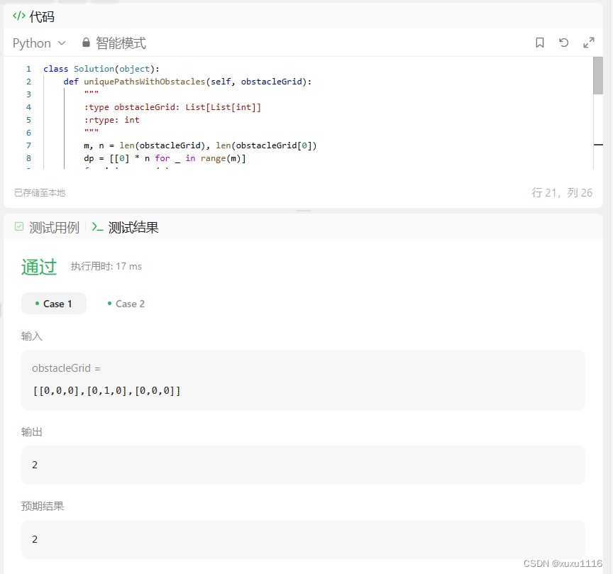Click the dp = [[0] * n code line
The height and width of the screenshot is (574, 613).
(165, 158)
